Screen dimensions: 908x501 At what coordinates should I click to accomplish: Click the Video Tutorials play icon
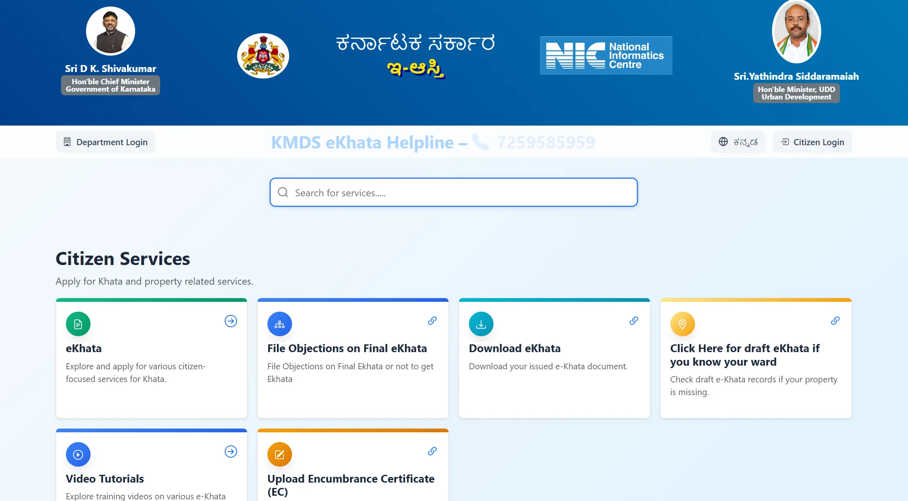click(x=78, y=454)
